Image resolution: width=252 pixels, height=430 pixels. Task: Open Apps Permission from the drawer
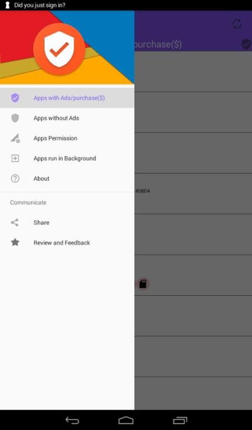tap(67, 138)
